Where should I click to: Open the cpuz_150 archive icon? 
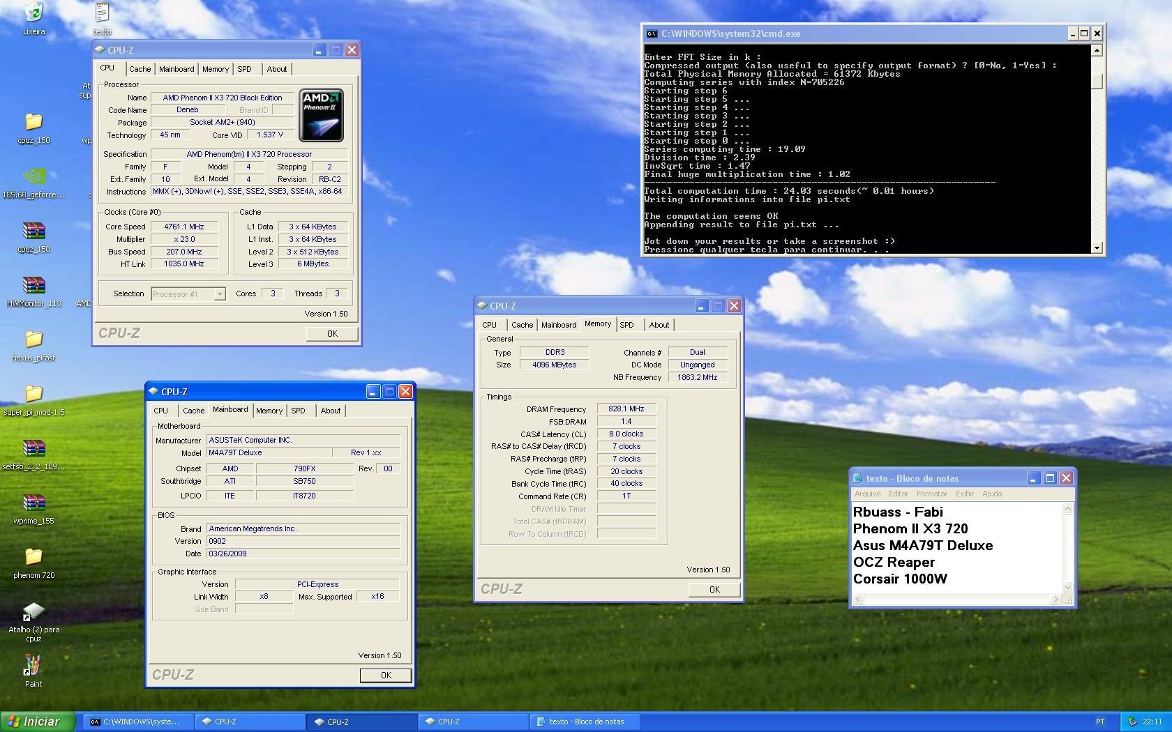coord(33,230)
